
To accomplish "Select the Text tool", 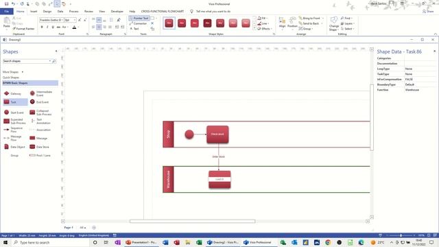I will 134,29.
